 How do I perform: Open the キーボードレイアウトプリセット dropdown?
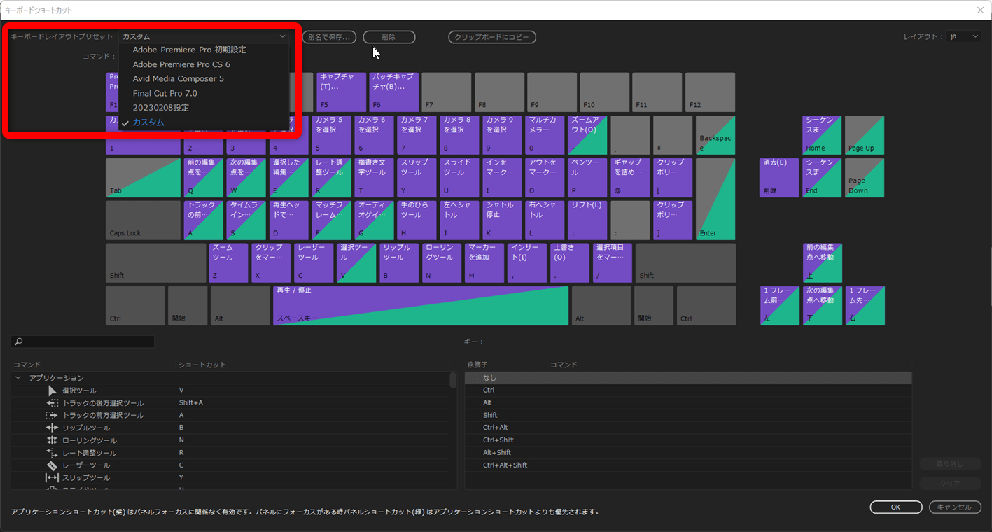pos(204,36)
